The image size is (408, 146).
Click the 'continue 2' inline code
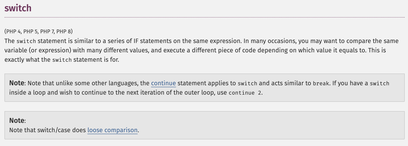(245, 93)
